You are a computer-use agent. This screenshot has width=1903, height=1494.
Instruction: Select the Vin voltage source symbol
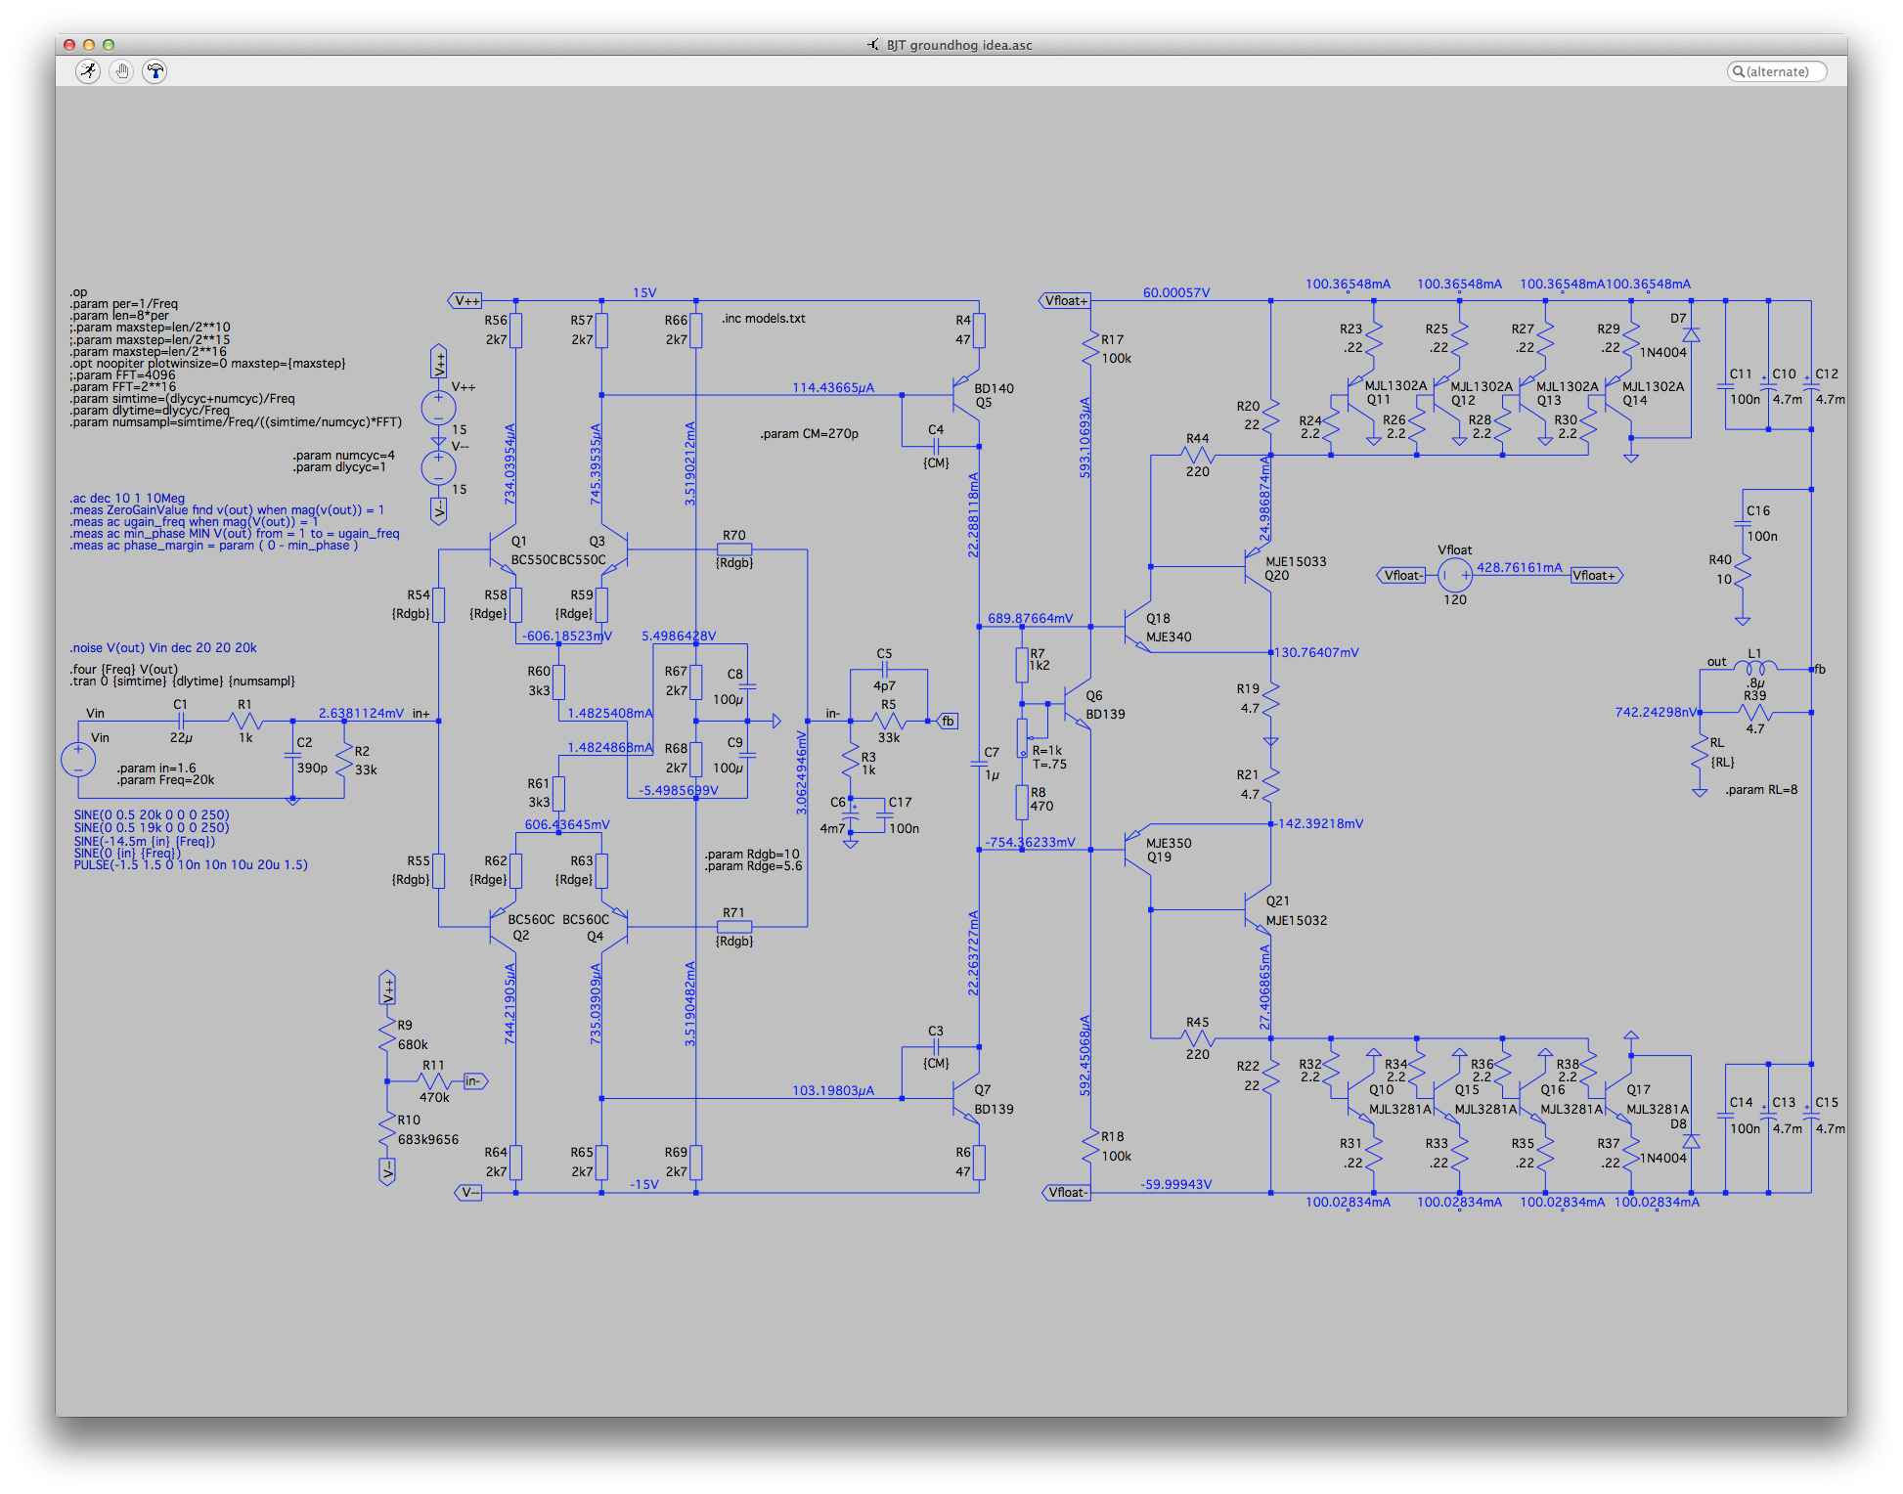pos(78,760)
